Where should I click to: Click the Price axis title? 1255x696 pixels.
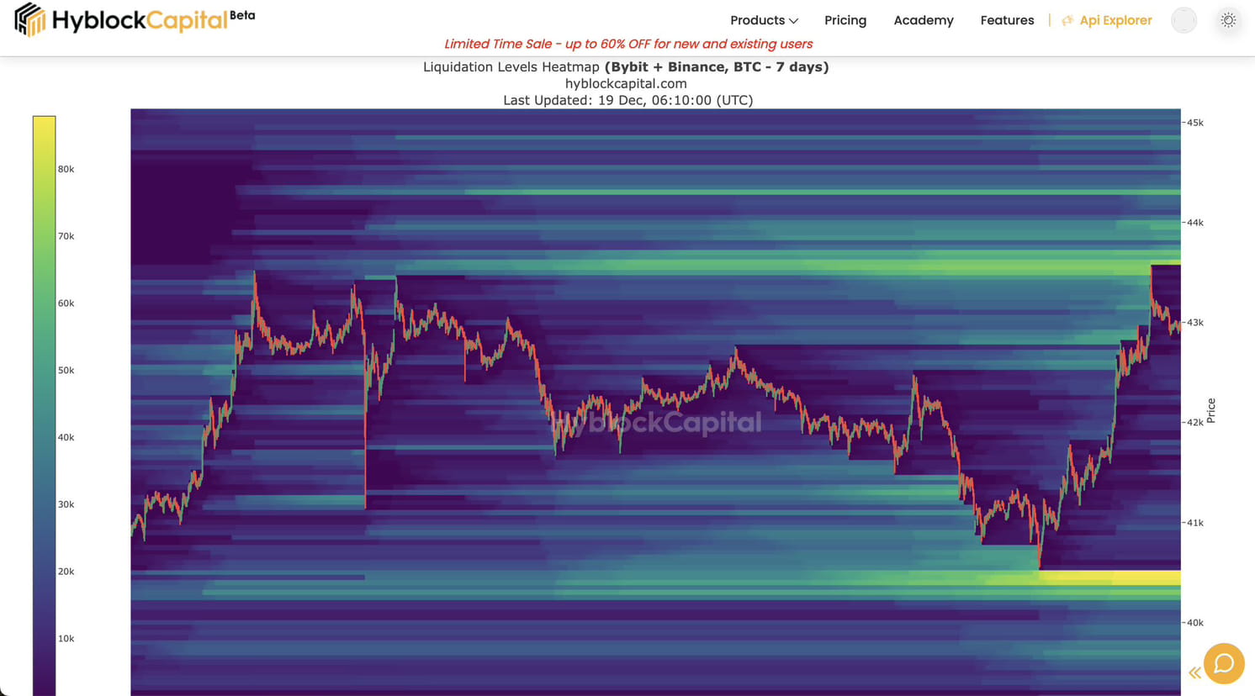[x=1211, y=410]
